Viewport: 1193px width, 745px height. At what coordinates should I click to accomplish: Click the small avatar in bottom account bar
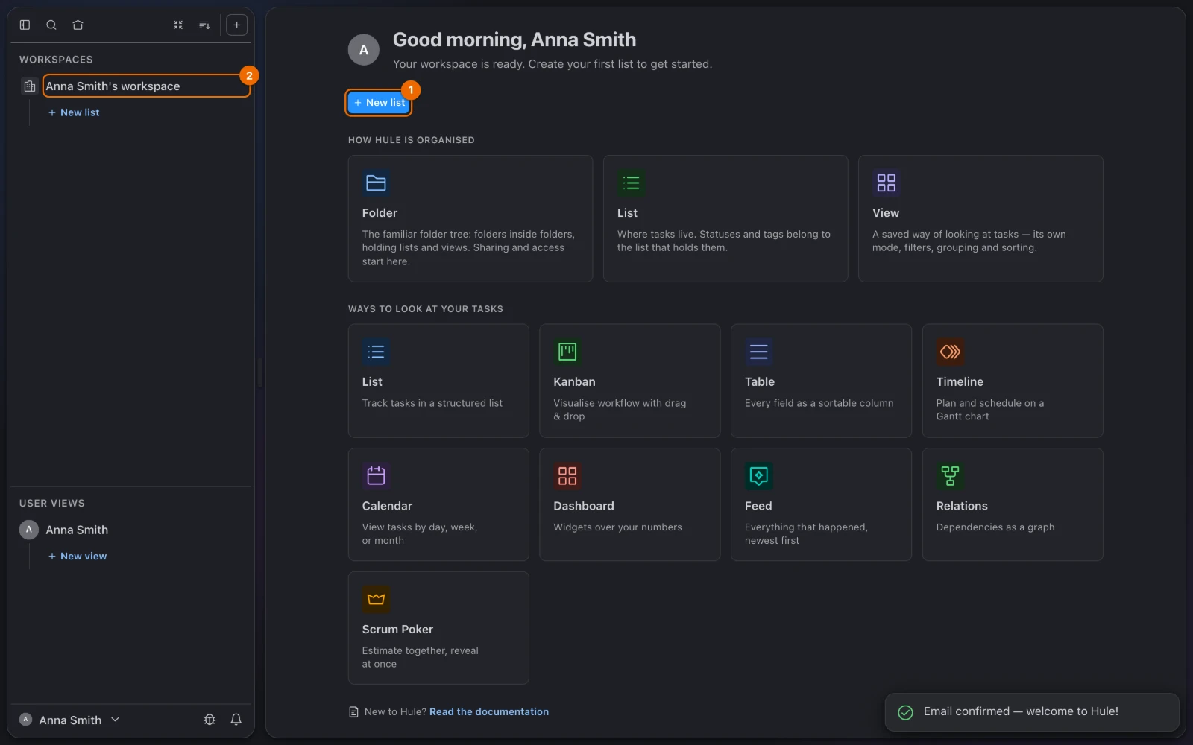point(25,720)
